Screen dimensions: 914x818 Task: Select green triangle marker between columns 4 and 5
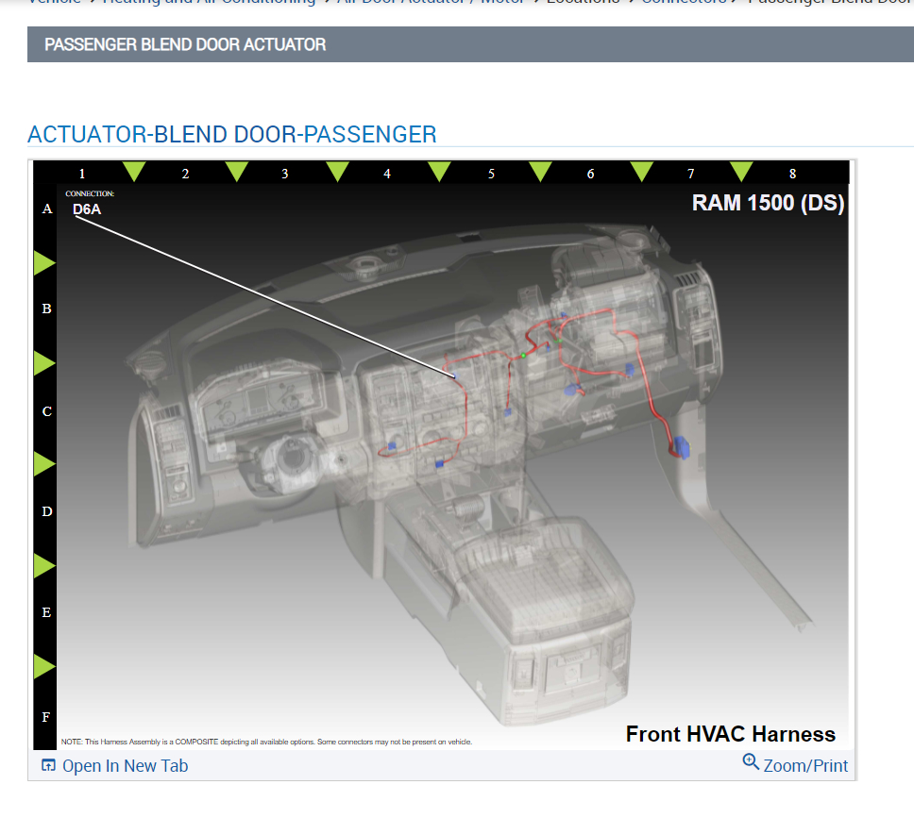(x=439, y=172)
